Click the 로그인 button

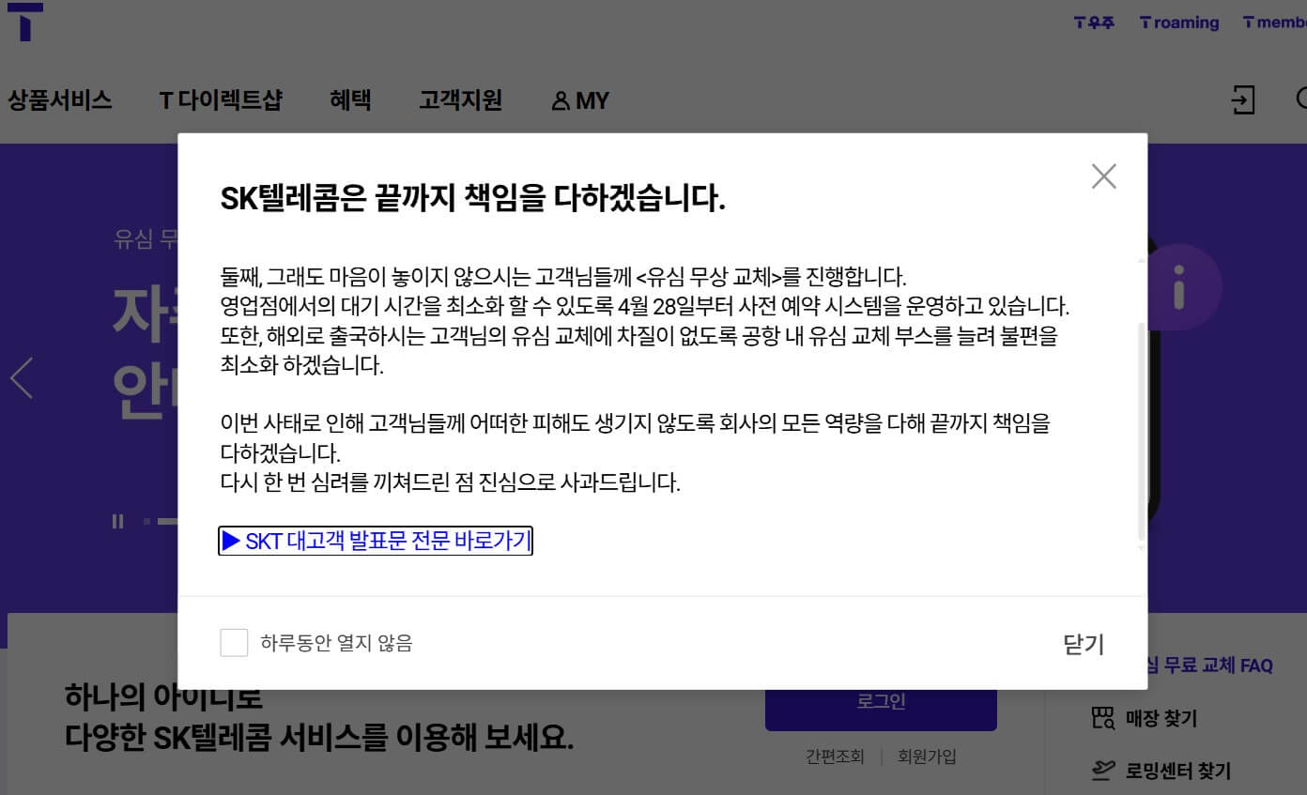point(881,701)
